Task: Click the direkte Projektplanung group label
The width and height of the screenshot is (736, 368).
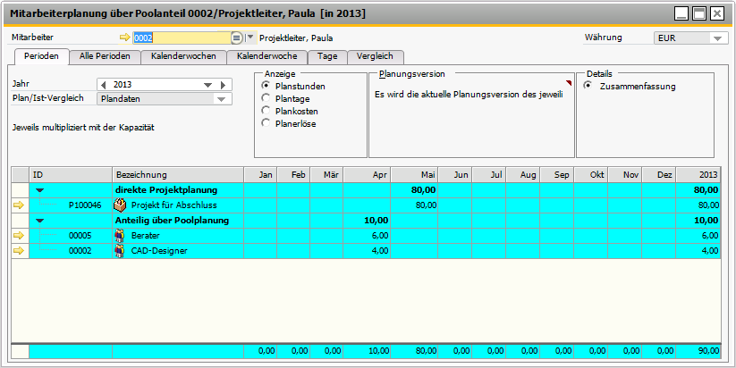Action: (x=166, y=190)
